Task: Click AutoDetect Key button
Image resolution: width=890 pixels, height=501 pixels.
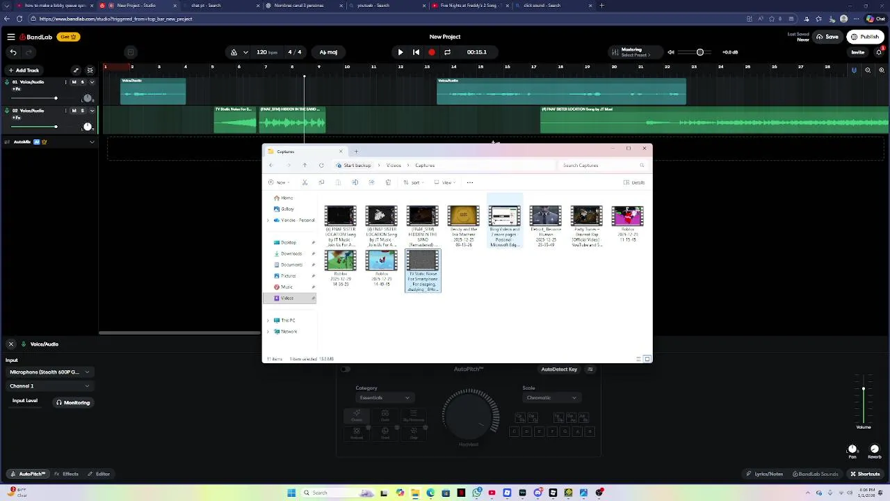Action: pos(559,369)
